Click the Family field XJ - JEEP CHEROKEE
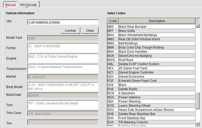 click(x=63, y=48)
